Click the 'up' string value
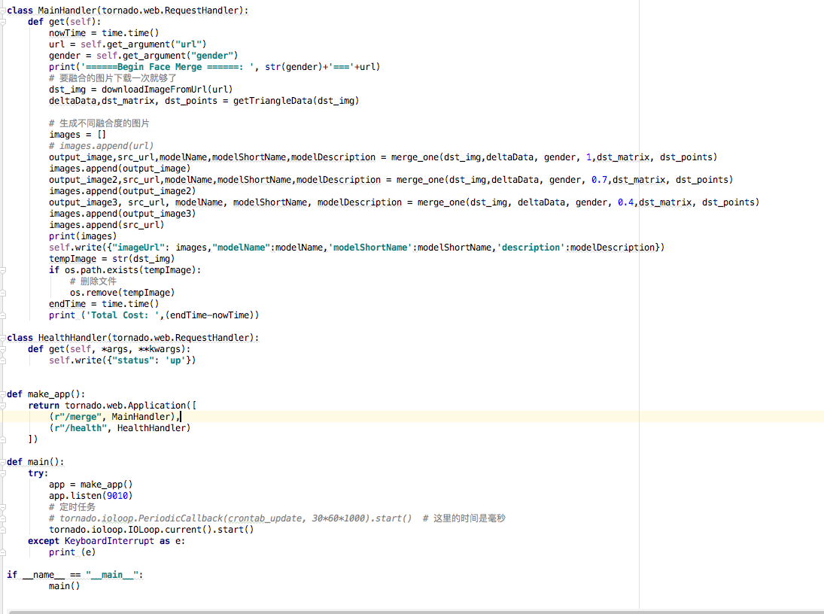 (175, 360)
